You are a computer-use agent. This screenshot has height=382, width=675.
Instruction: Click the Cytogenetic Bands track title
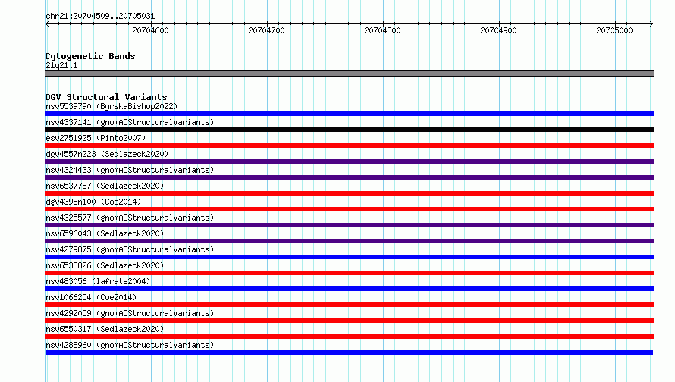[x=90, y=56]
